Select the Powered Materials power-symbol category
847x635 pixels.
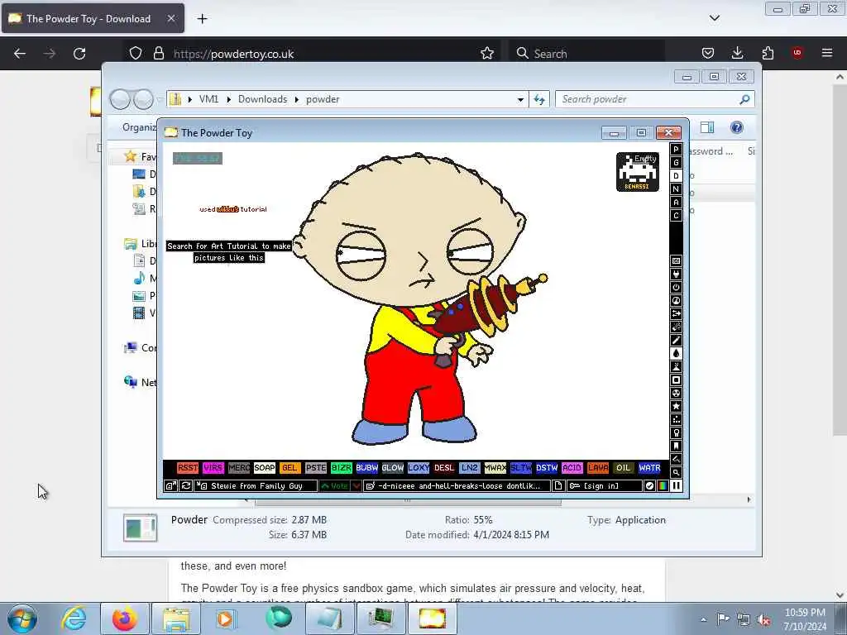click(x=676, y=287)
